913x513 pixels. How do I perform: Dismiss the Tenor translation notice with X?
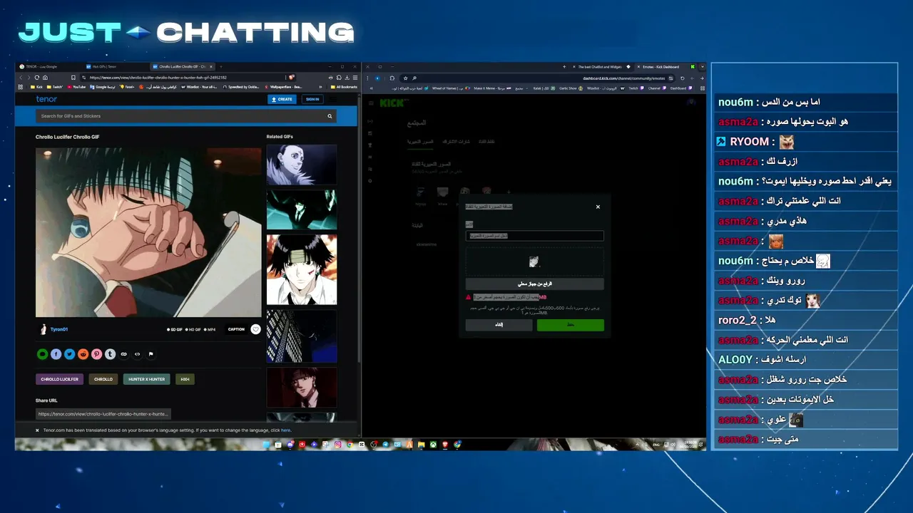point(37,430)
